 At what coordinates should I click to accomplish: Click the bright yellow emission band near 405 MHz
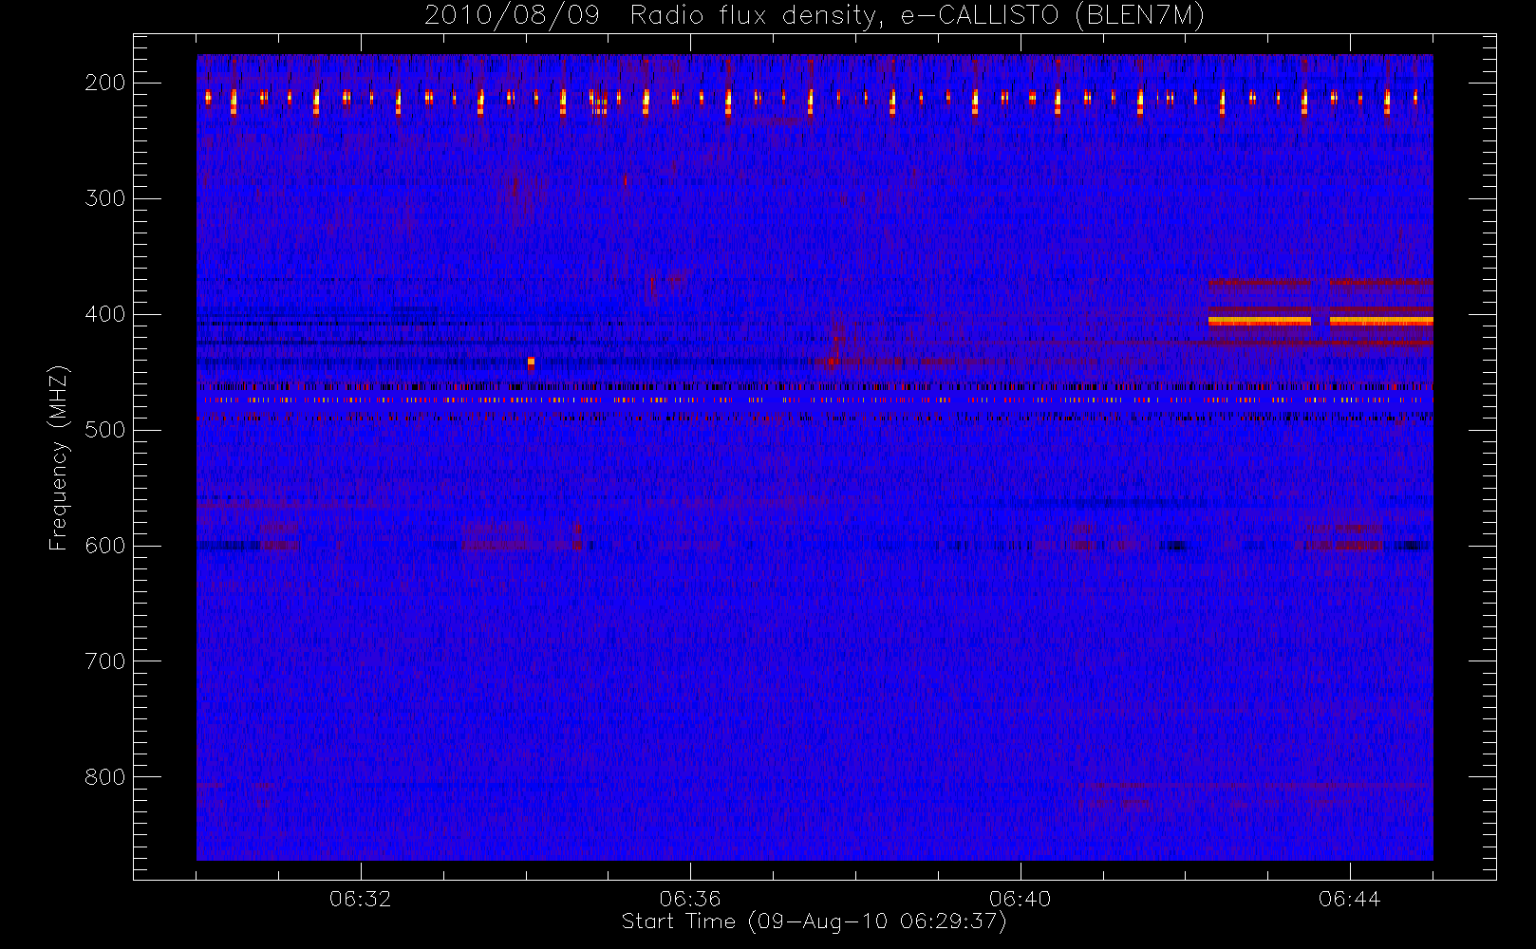pyautogui.click(x=1321, y=322)
